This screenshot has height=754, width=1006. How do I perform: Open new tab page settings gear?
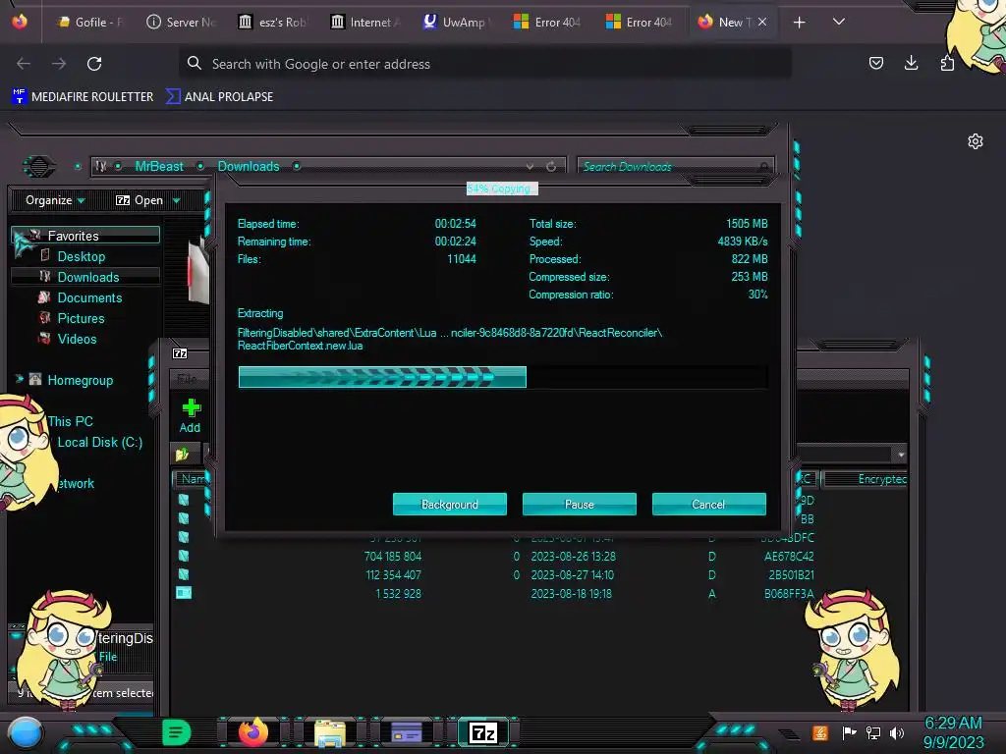976,141
